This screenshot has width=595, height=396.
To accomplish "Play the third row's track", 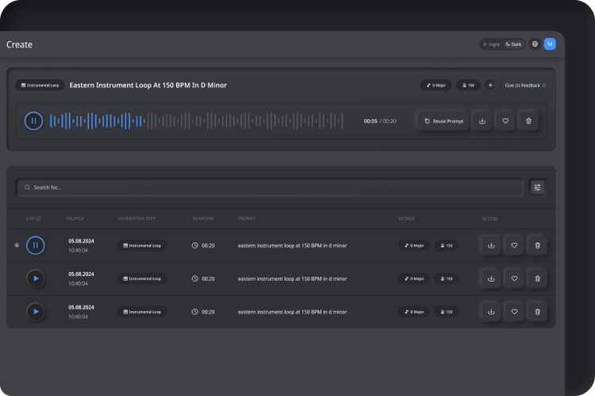I will pyautogui.click(x=36, y=312).
